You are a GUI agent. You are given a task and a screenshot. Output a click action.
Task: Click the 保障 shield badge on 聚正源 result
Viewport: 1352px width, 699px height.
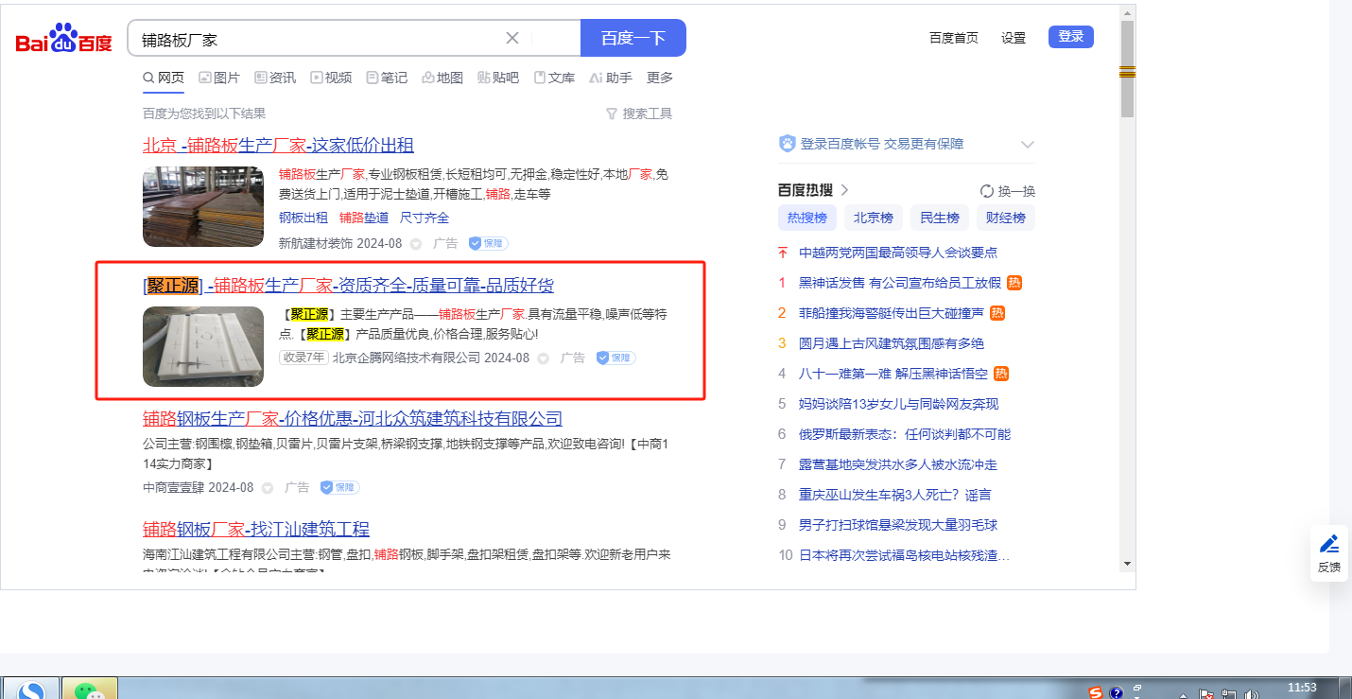click(x=615, y=358)
